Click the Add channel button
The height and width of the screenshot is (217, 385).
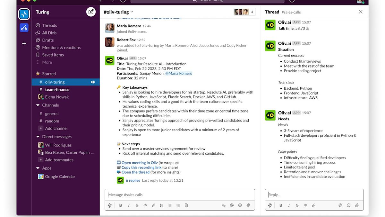pos(53,128)
